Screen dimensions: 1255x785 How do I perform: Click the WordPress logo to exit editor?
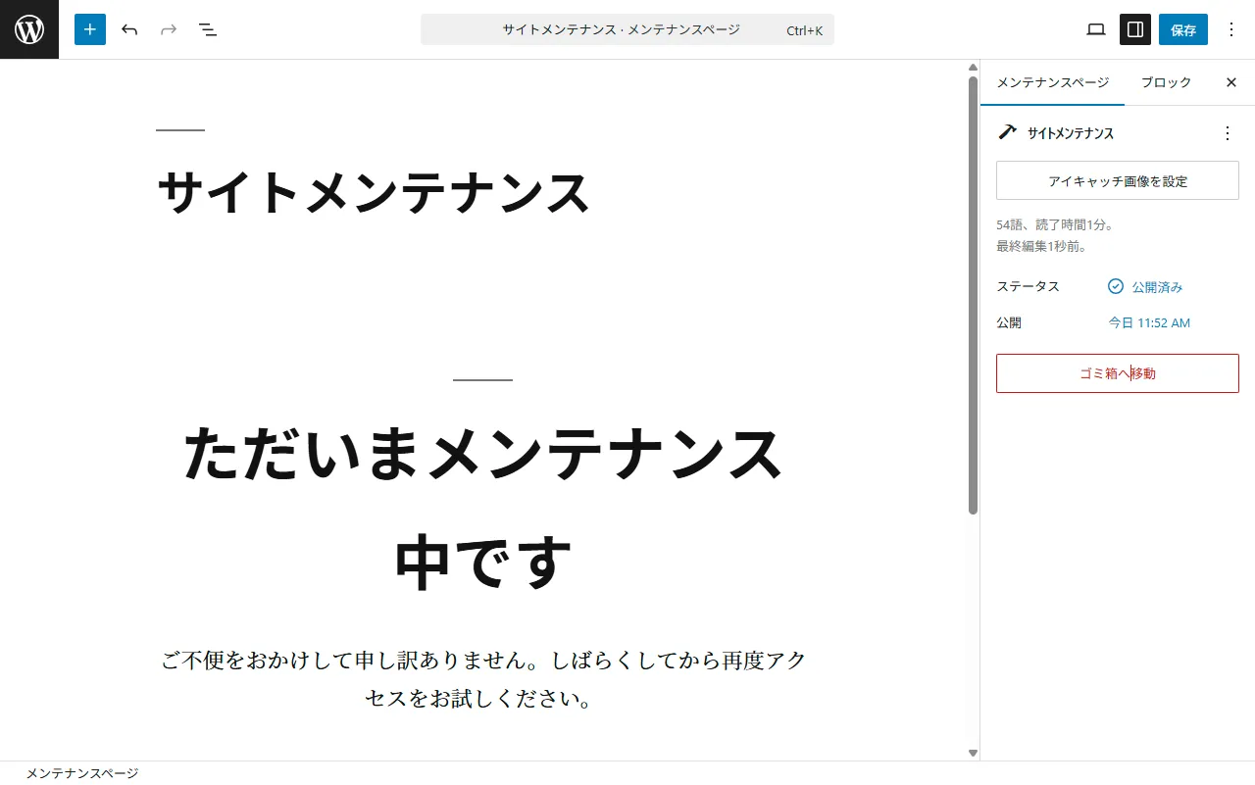click(29, 29)
